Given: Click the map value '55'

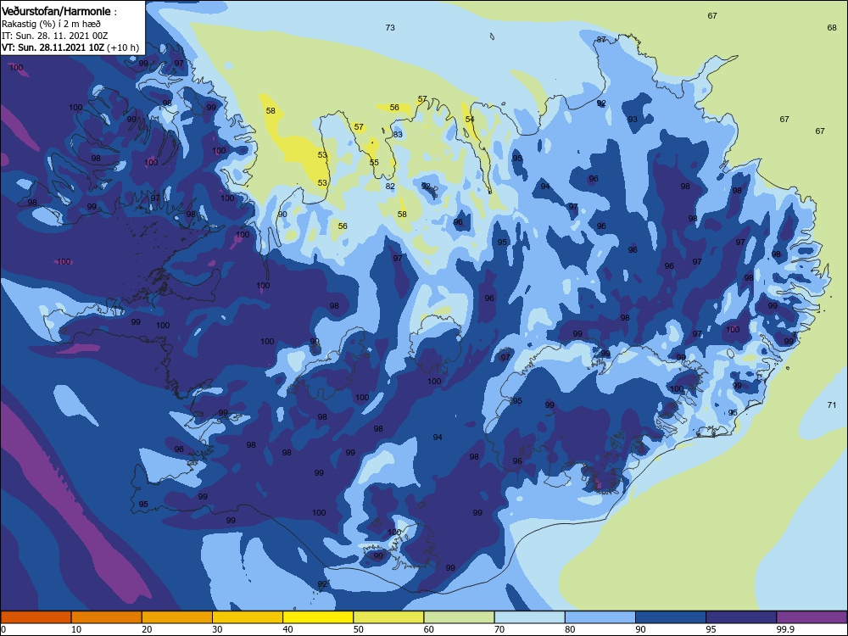Looking at the screenshot, I should 374,163.
